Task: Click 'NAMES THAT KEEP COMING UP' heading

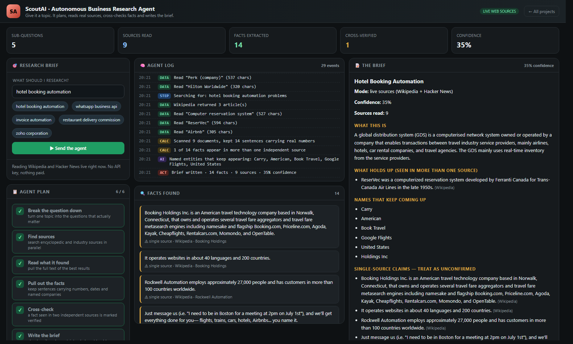Action: pos(390,200)
